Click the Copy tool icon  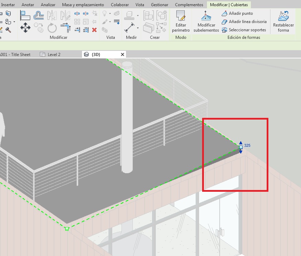38,27
